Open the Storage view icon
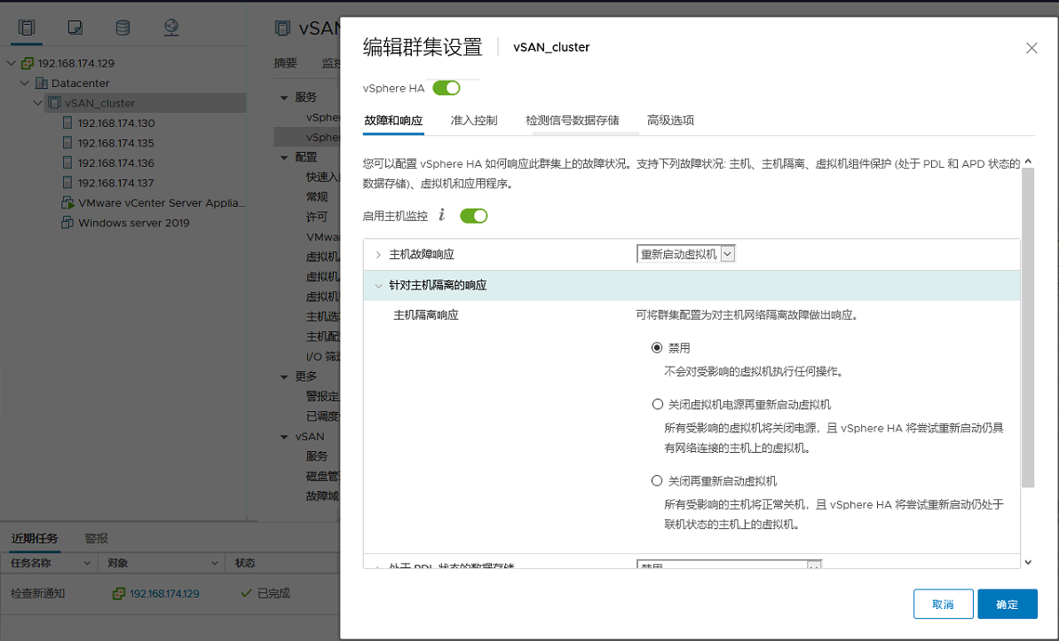The image size is (1059, 641). [122, 27]
